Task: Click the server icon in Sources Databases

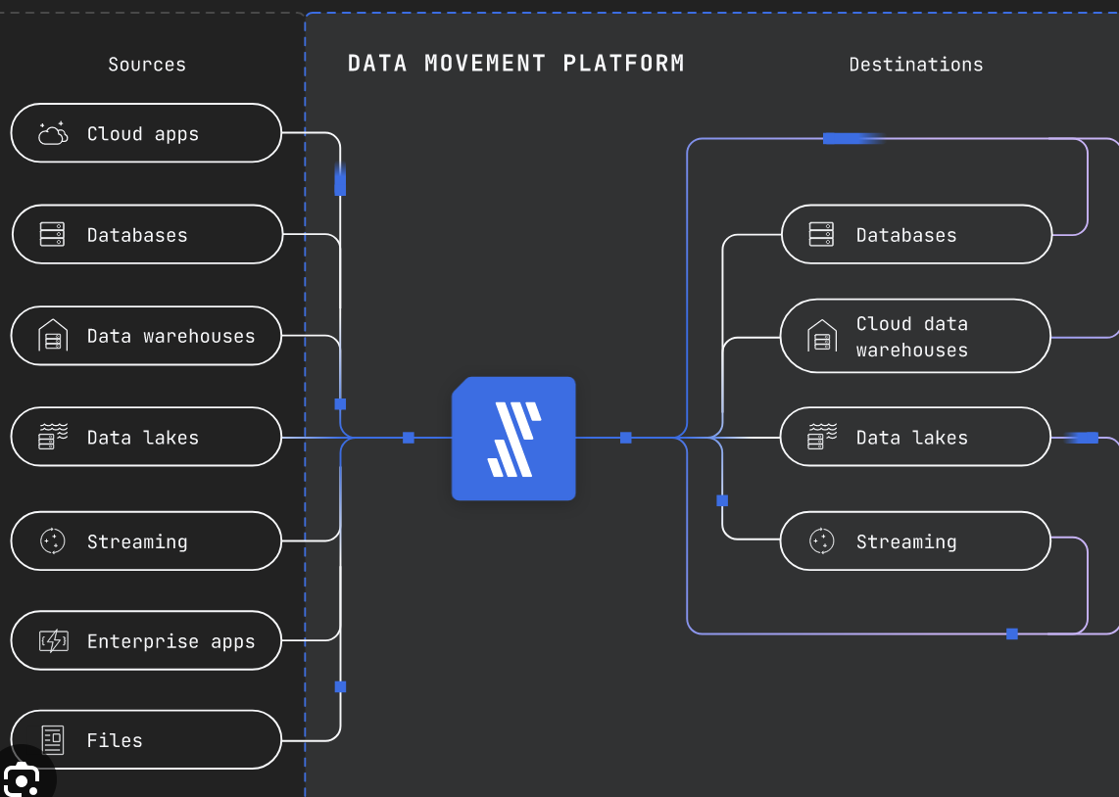Action: [x=52, y=235]
